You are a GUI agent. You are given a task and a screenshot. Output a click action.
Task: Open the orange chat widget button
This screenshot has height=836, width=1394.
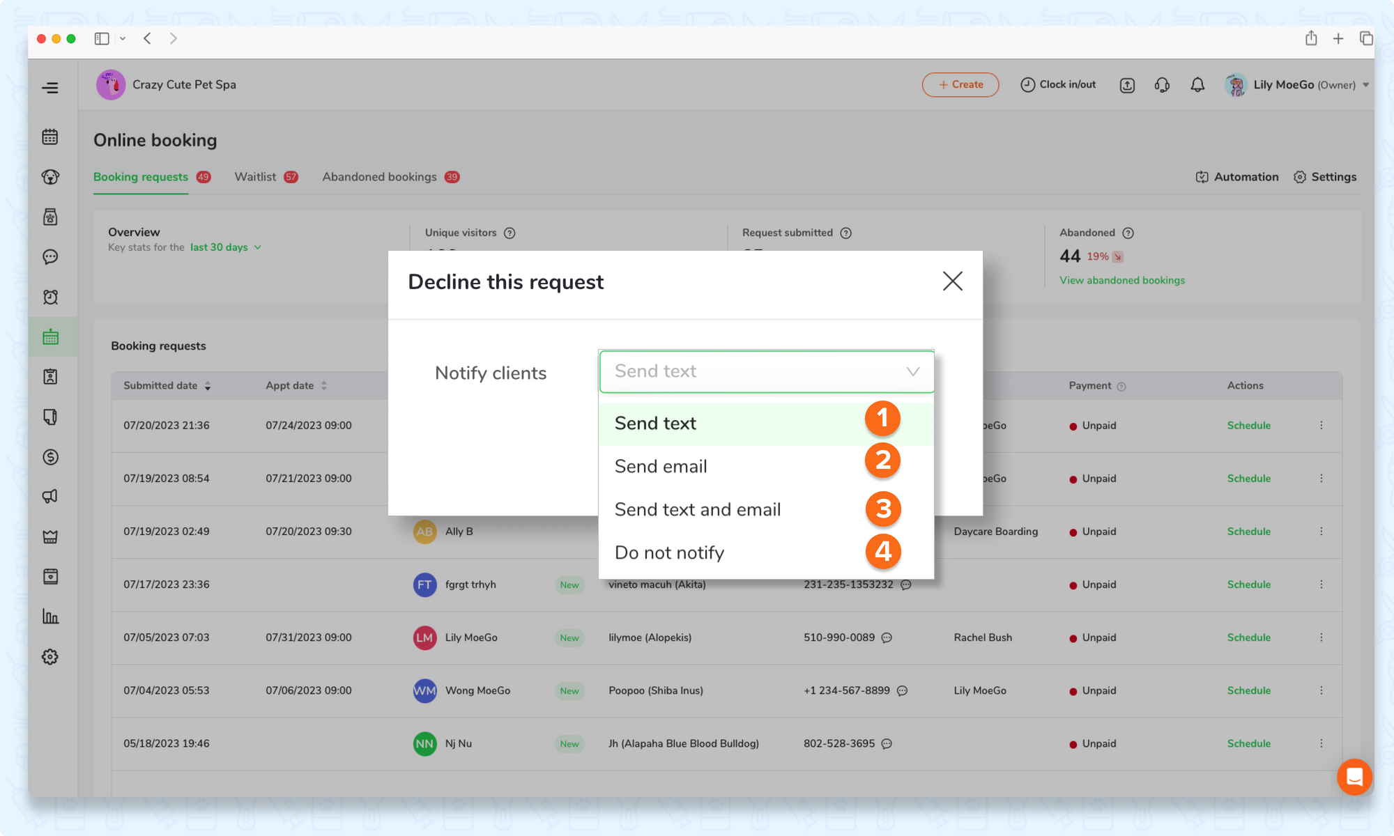point(1354,776)
